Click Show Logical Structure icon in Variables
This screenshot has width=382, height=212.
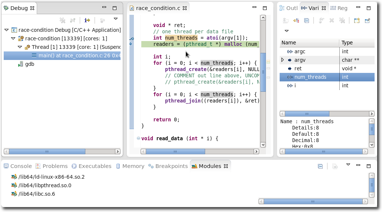pos(296,20)
